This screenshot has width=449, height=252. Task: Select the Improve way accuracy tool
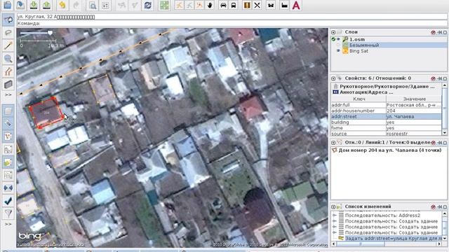tap(8, 71)
